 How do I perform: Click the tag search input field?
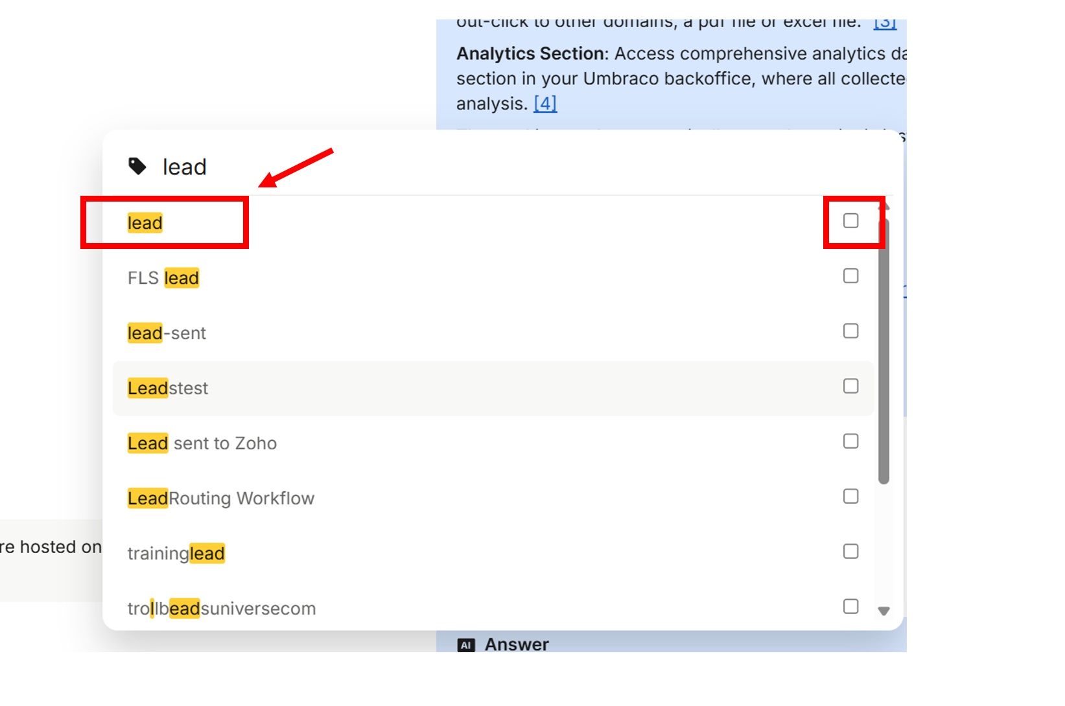point(454,167)
